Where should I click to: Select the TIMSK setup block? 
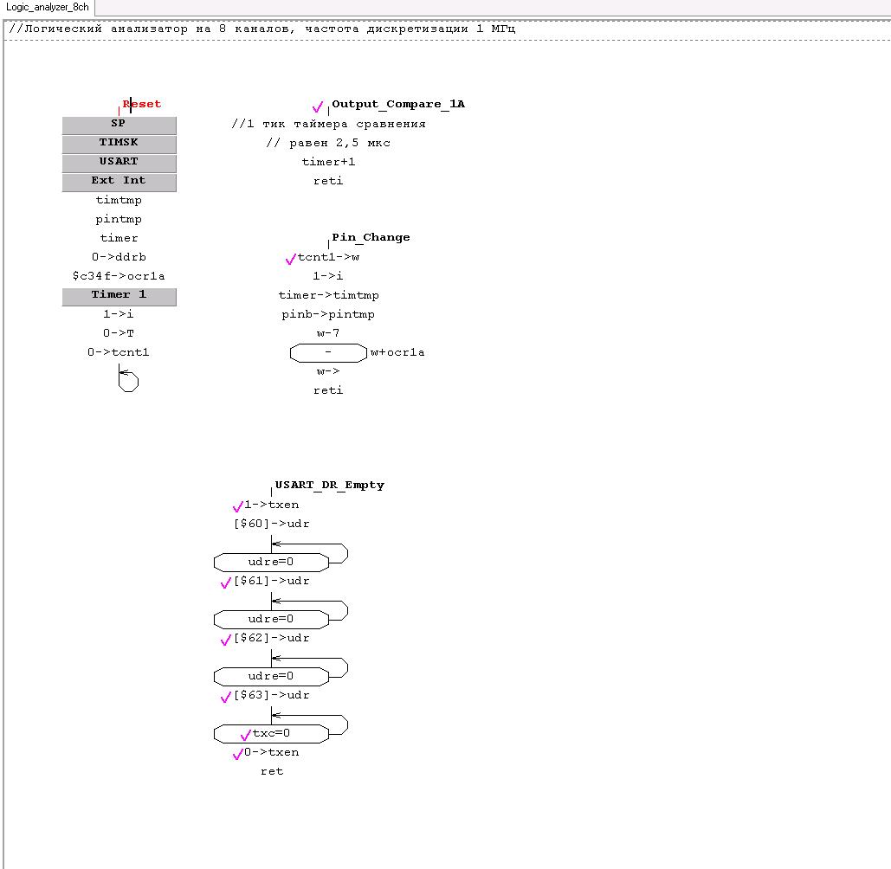pyautogui.click(x=119, y=143)
